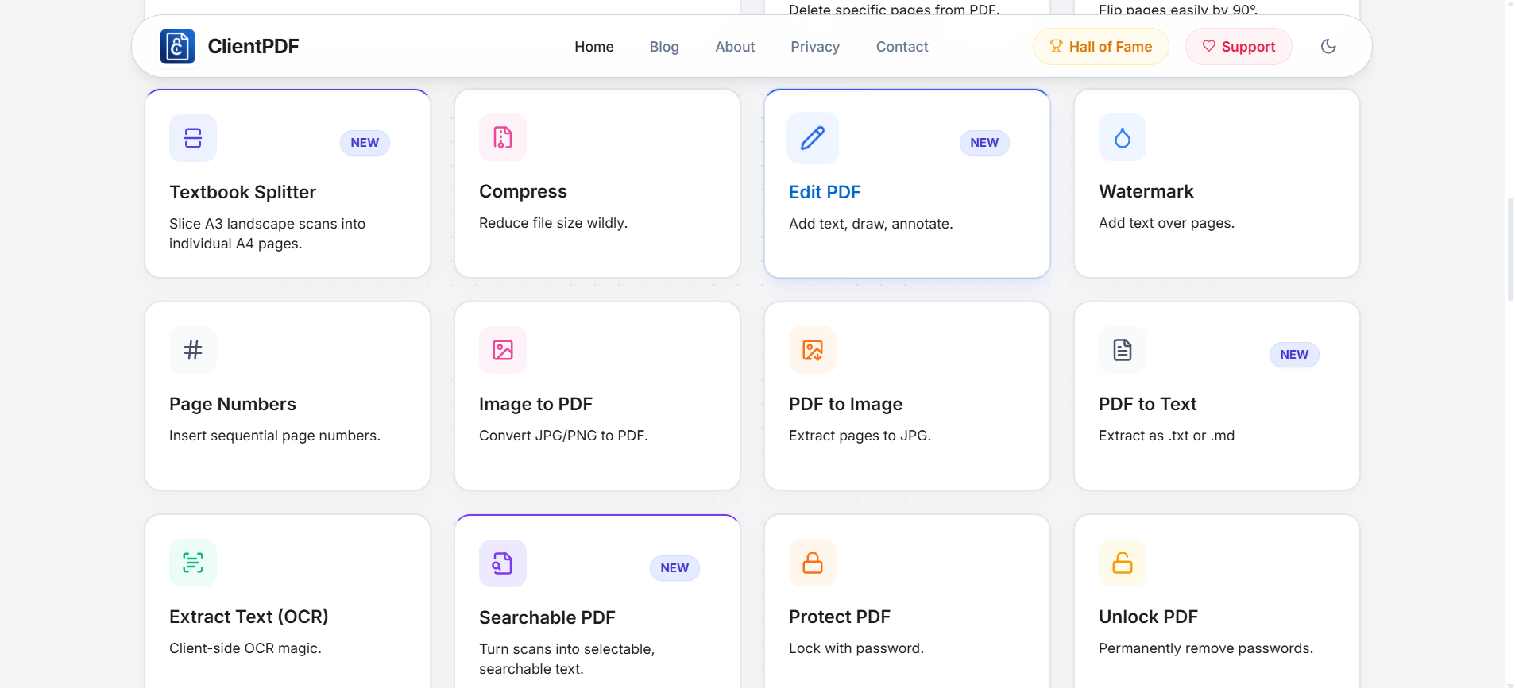Open the Searchable PDF title
The width and height of the screenshot is (1515, 688).
(x=547, y=617)
